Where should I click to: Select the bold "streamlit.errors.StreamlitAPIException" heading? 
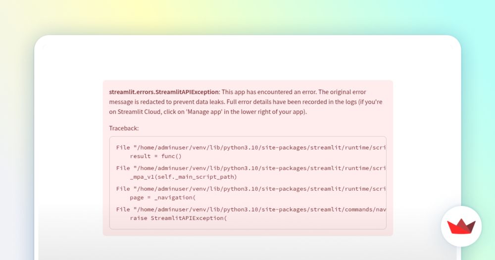[x=164, y=92]
